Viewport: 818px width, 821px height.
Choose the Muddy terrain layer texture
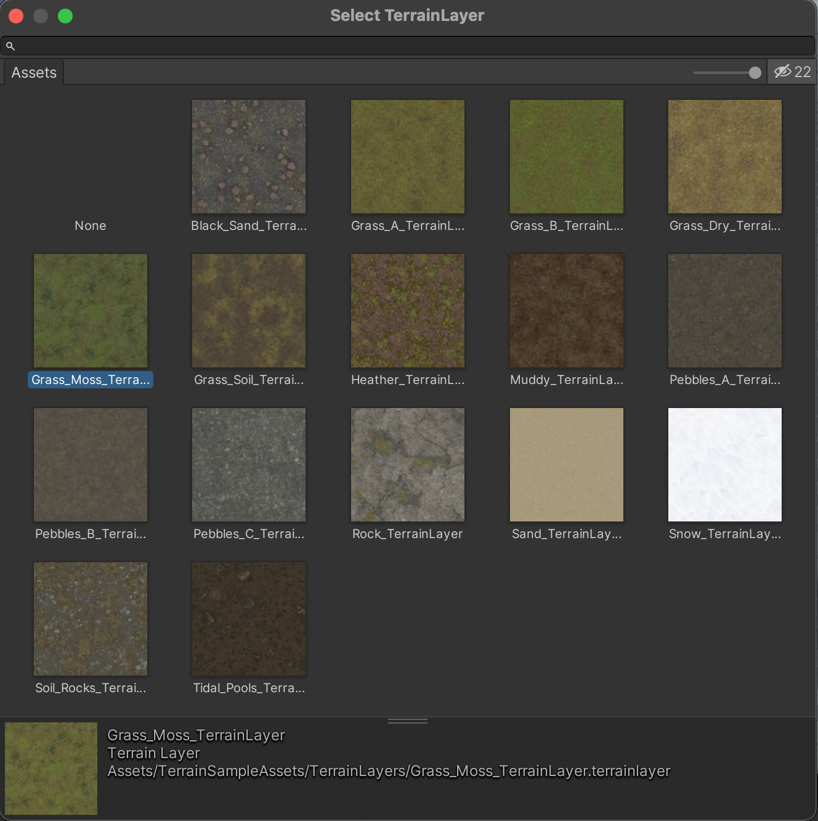566,311
